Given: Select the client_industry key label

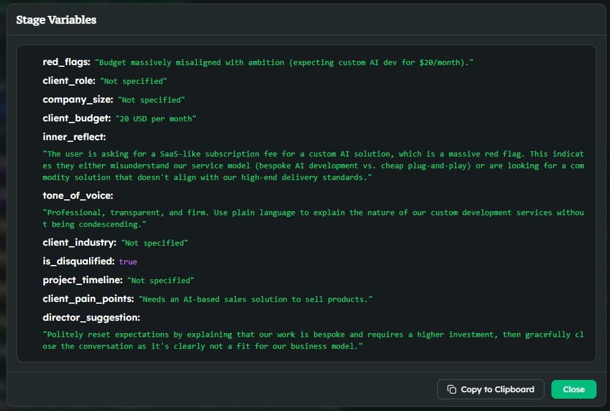Looking at the screenshot, I should point(79,243).
